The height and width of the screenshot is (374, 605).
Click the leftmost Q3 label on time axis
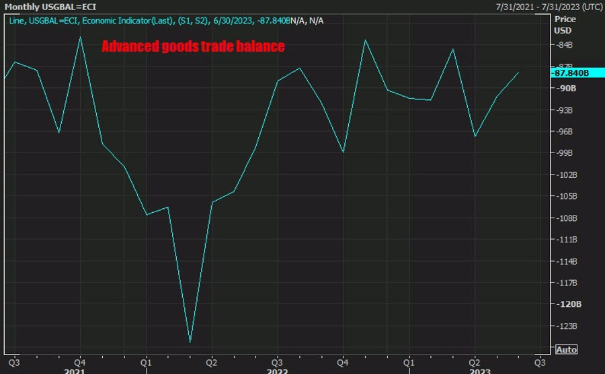coord(13,362)
